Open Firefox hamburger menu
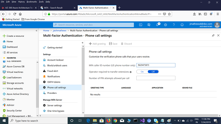The image size is (221, 124). (218, 14)
